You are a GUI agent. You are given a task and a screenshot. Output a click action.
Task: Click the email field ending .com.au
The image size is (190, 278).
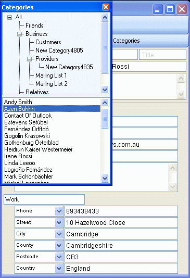coord(145,145)
